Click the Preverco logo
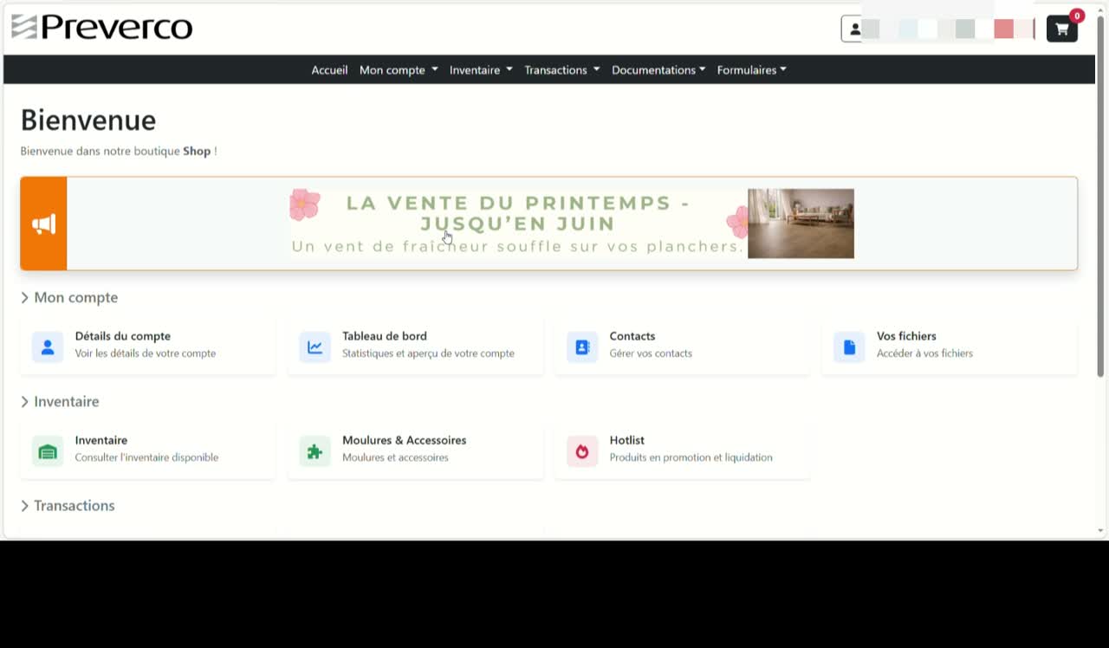The height and width of the screenshot is (648, 1109). (102, 28)
